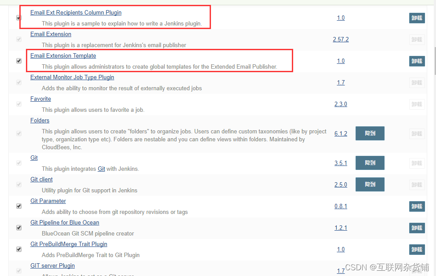
Task: Click version 2.57.2 of Email Extension
Action: pyautogui.click(x=341, y=39)
